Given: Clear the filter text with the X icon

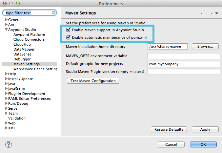Looking at the screenshot, I should click(53, 13).
